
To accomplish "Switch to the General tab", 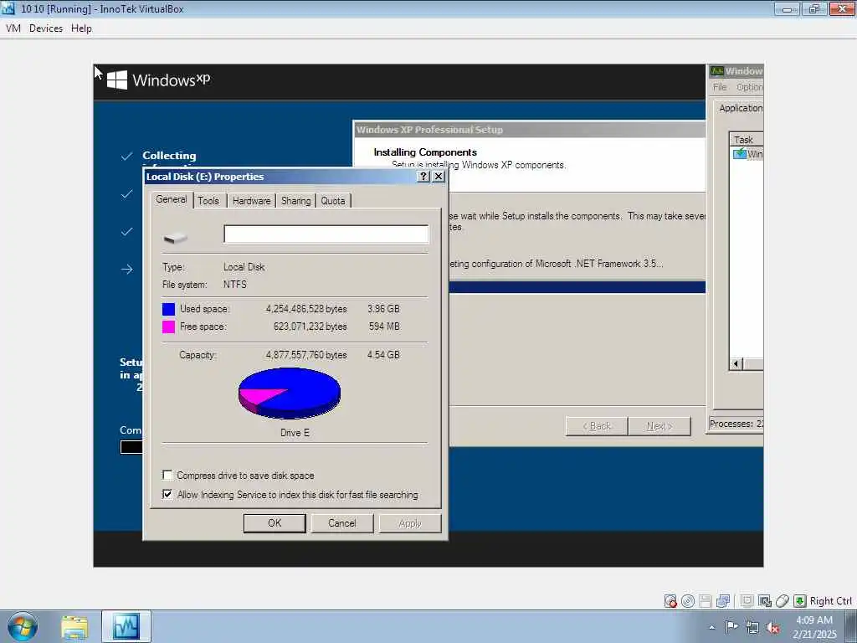I will [171, 199].
